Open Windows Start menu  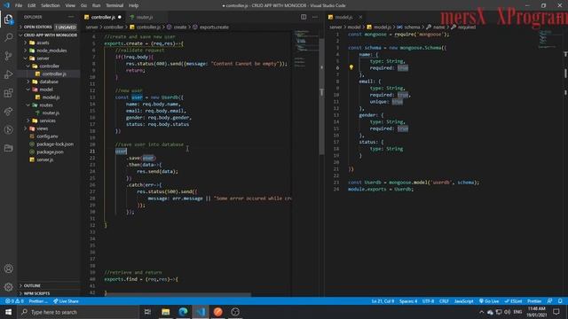[x=8, y=312]
